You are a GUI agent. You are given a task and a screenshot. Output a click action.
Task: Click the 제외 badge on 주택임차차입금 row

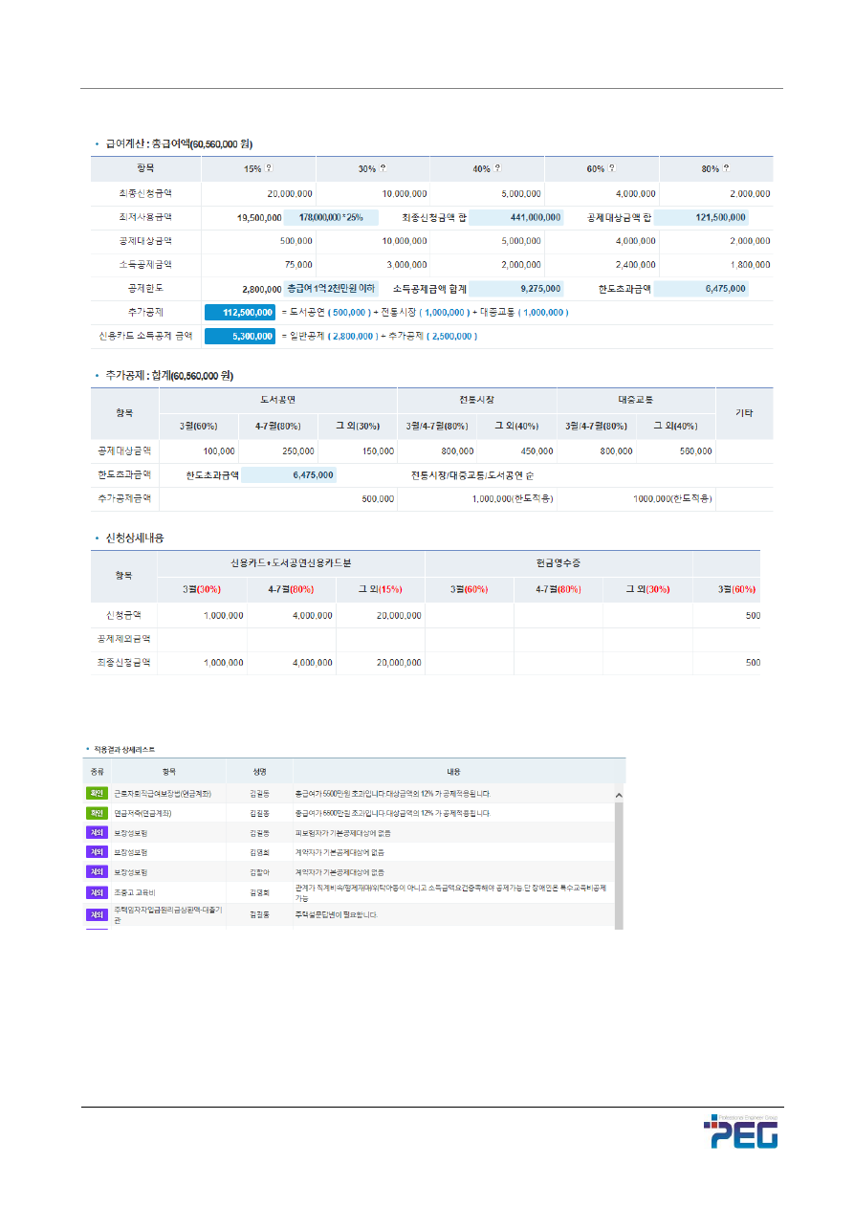click(x=96, y=914)
